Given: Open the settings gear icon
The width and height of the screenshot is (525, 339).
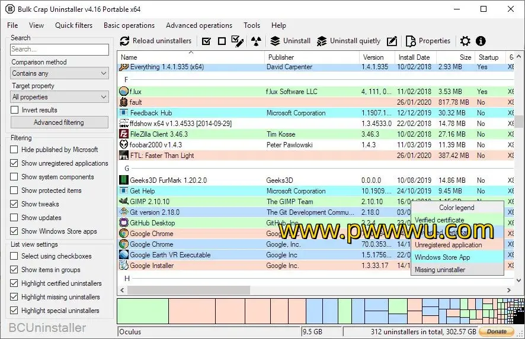Looking at the screenshot, I should [465, 41].
